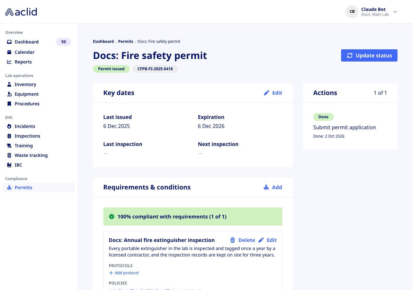Open Waste tracking in sidebar
Viewport: 413px width, 290px height.
[39, 155]
